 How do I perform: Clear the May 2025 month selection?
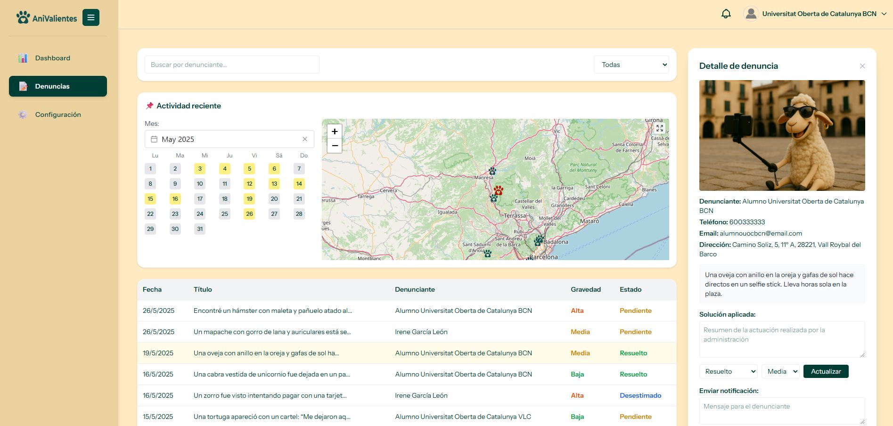click(x=305, y=139)
